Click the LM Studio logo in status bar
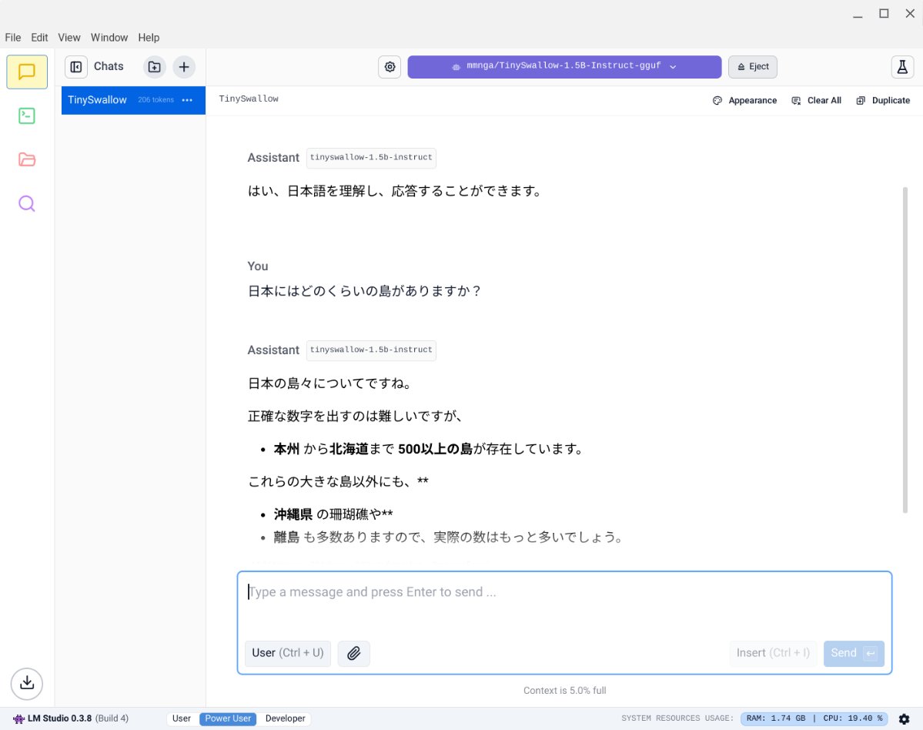 (18, 718)
